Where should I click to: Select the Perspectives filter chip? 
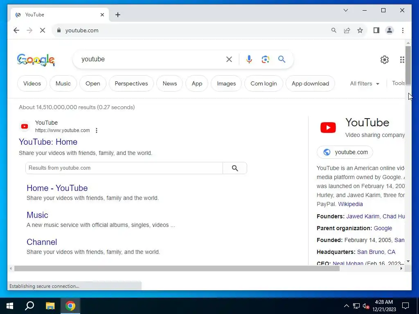point(131,83)
